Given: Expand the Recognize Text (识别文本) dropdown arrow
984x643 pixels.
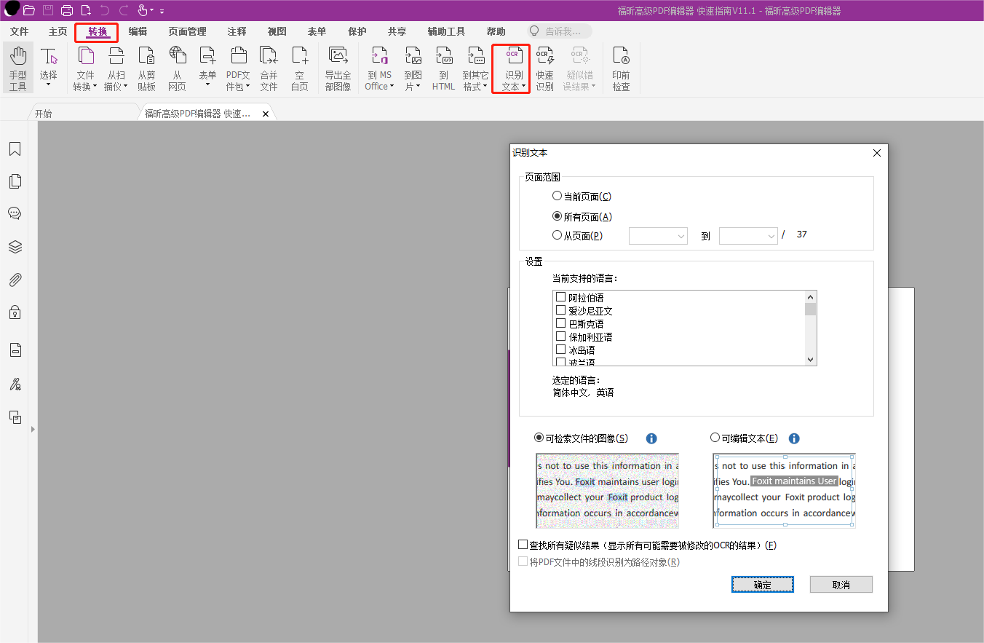Looking at the screenshot, I should pos(523,87).
